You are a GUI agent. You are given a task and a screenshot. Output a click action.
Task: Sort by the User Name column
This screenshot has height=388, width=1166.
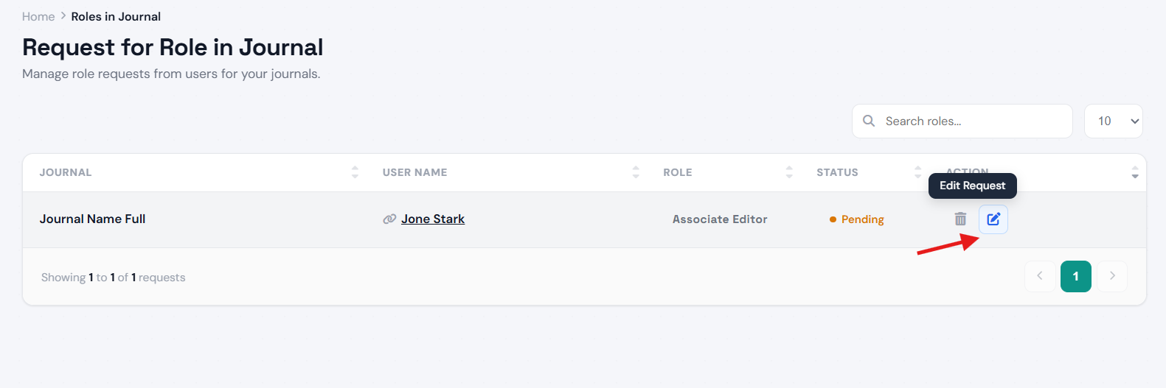[x=636, y=172]
